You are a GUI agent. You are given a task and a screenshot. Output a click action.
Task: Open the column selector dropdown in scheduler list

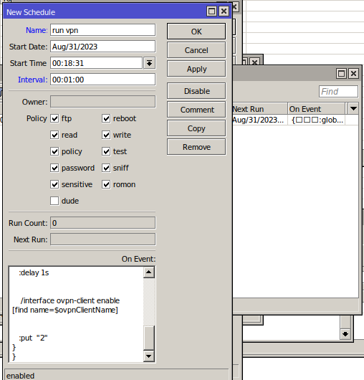coord(353,108)
